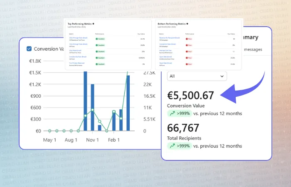Viewport: 291px width, 187px height.
Task: Click the 'Aug 1' date axis label
Action: pos(71,140)
